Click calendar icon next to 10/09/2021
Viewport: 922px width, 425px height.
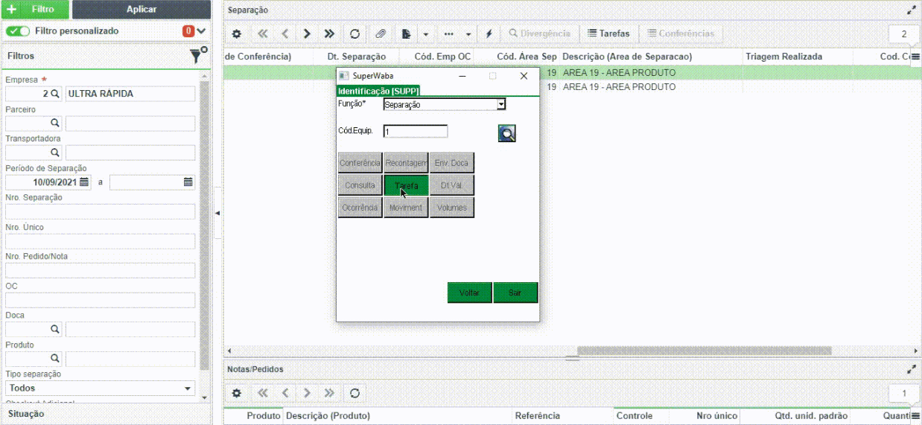coord(84,182)
